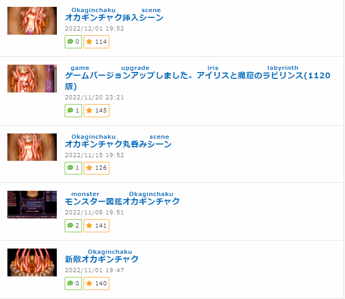This screenshot has width=345, height=299.
Task: Open the post titled オカギンチャク挿入シーン
Action: pos(114,17)
